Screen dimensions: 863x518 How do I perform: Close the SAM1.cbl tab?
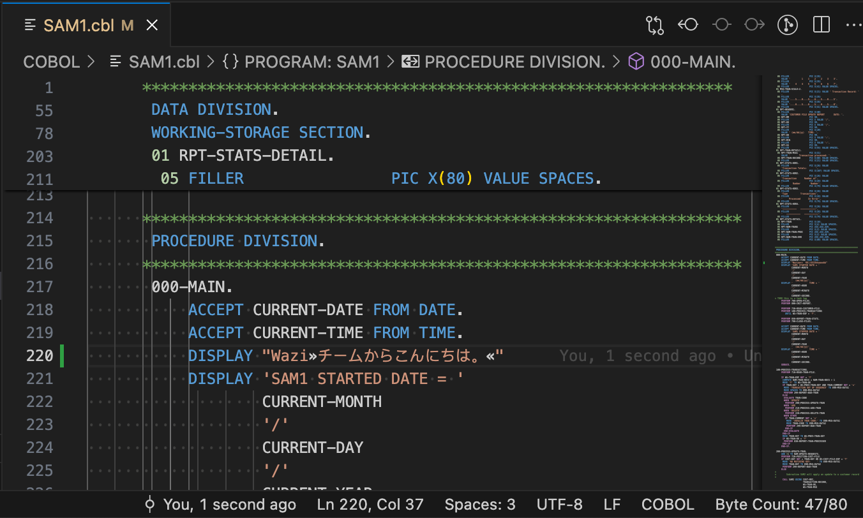[x=152, y=25]
